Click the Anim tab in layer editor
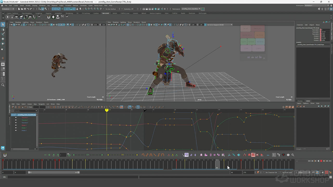Image resolution: width=333 pixels, height=187 pixels. pos(308,101)
